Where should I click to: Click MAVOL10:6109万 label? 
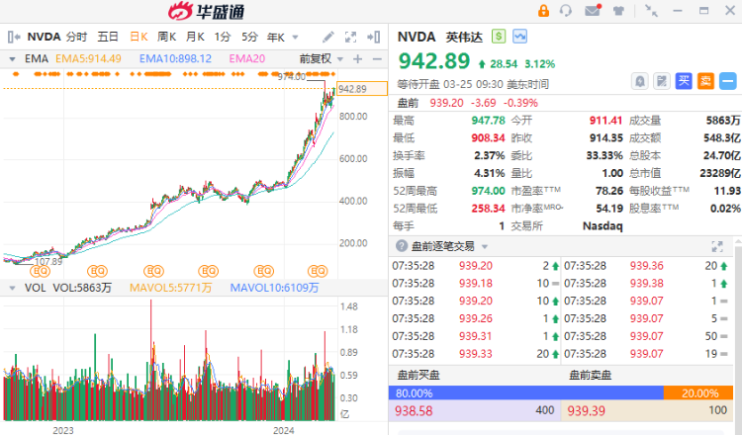tap(274, 288)
